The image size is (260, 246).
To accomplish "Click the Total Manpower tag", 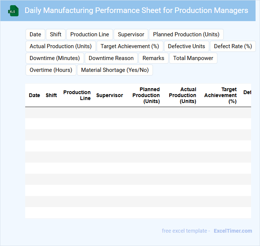I will 193,58.
